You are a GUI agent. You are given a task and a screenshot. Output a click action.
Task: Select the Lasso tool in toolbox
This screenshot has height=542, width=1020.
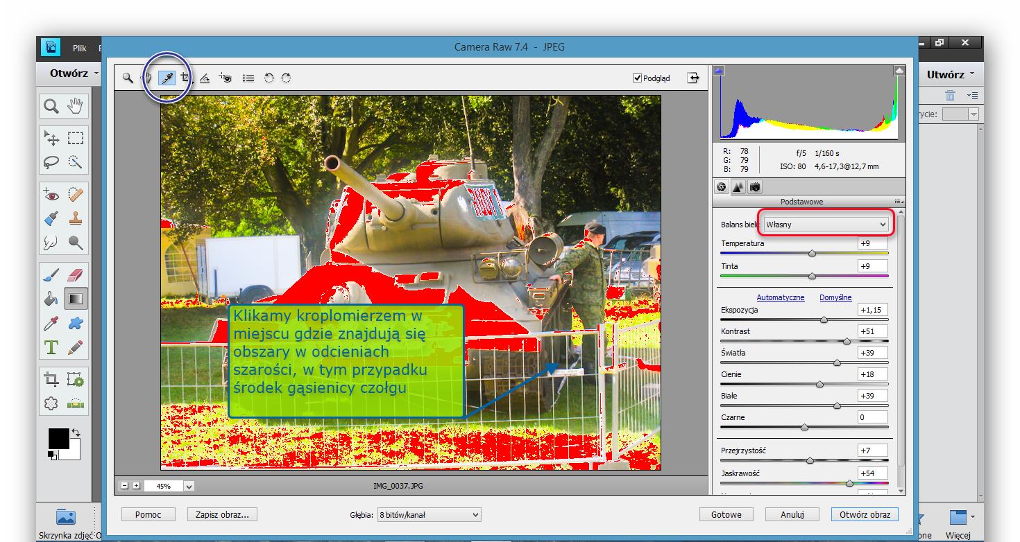click(x=51, y=162)
